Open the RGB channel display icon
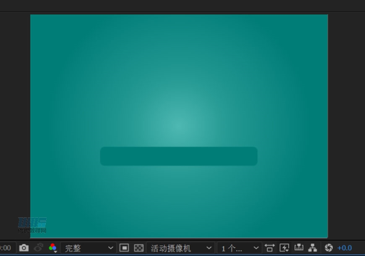Screen dimensions: 365x256 52,248
